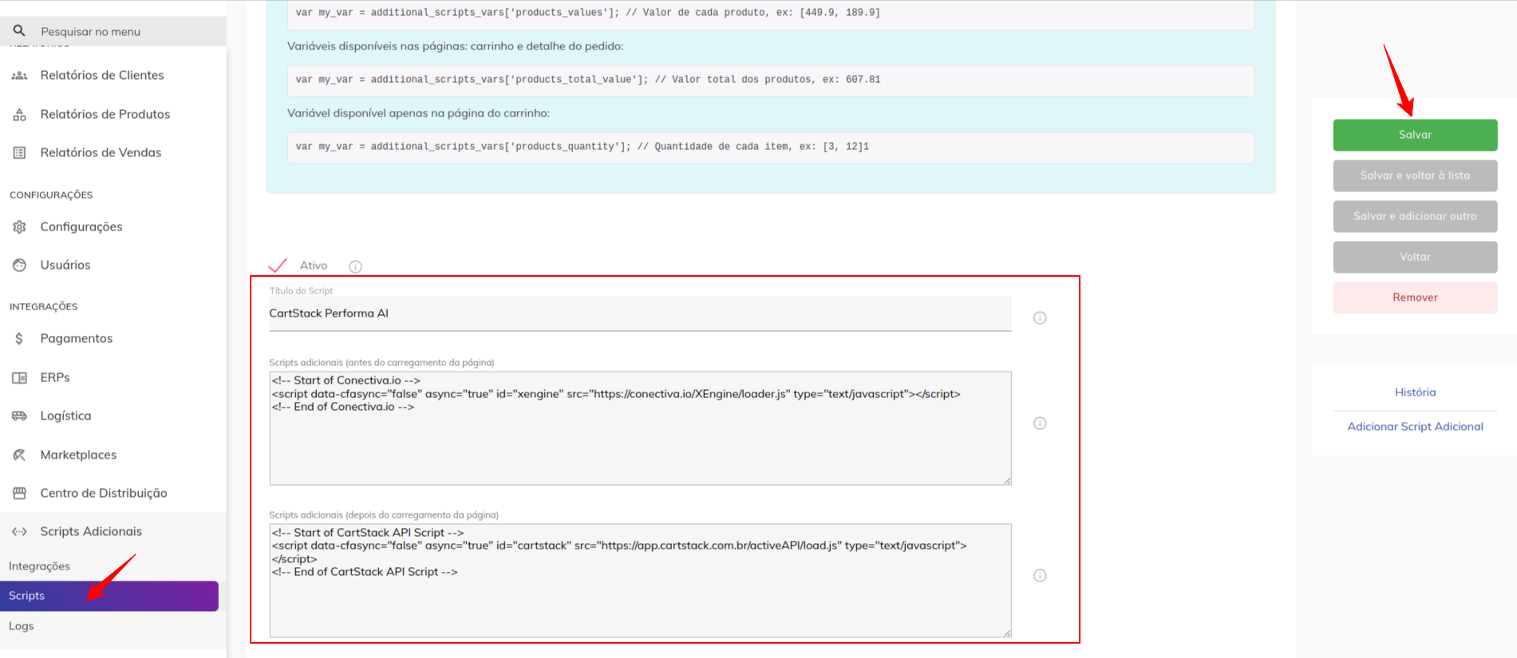Open the História link
Screen dimensions: 1517x658
(1415, 392)
